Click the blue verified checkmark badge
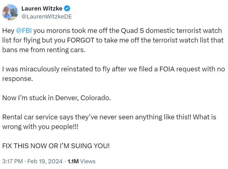 [67, 9]
